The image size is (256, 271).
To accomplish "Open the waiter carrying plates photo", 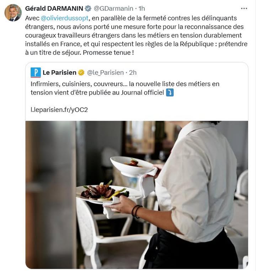I will (137, 195).
